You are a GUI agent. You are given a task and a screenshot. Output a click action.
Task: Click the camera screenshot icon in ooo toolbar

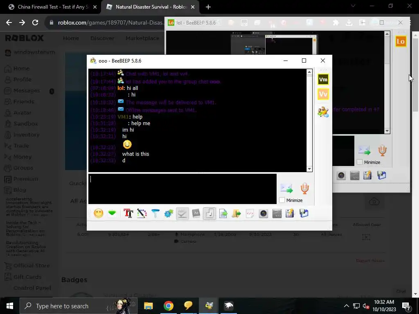(263, 213)
